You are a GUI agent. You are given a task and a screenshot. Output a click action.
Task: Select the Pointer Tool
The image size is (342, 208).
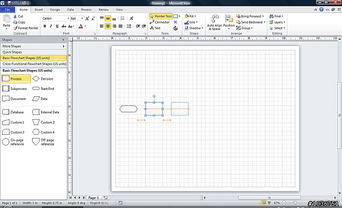click(x=161, y=17)
